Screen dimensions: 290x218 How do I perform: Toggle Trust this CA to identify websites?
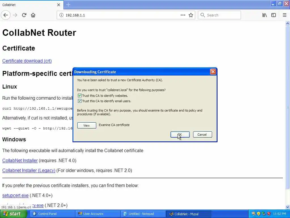[80, 96]
